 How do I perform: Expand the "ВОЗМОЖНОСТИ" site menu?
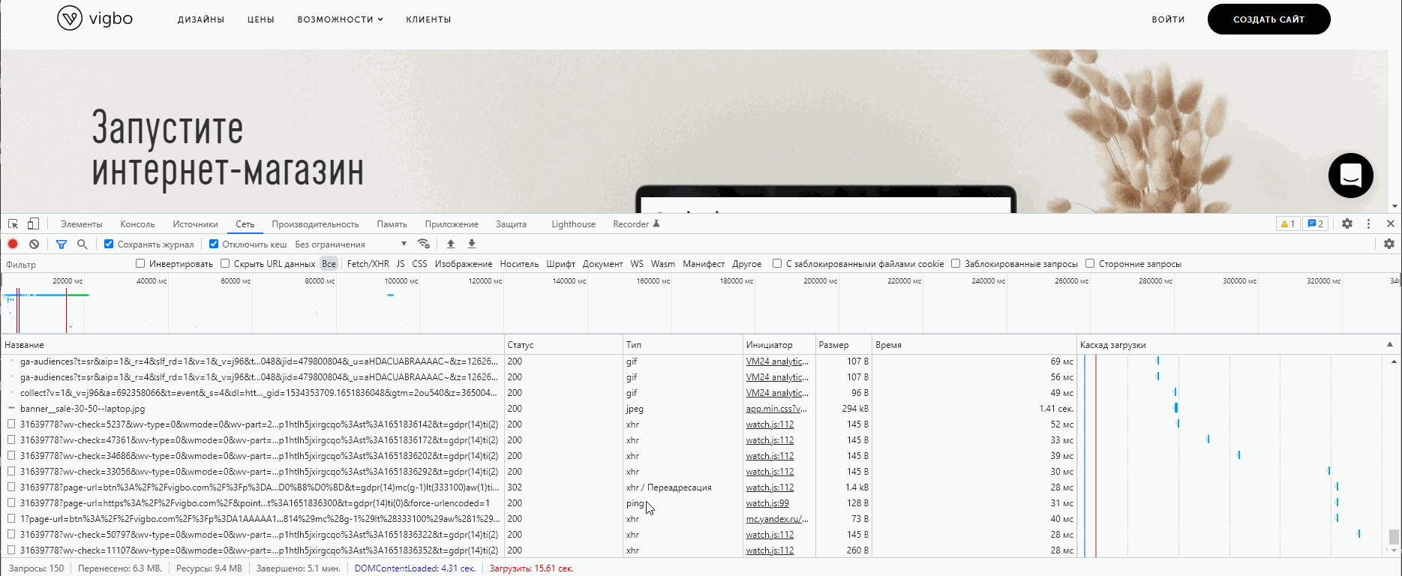(340, 19)
